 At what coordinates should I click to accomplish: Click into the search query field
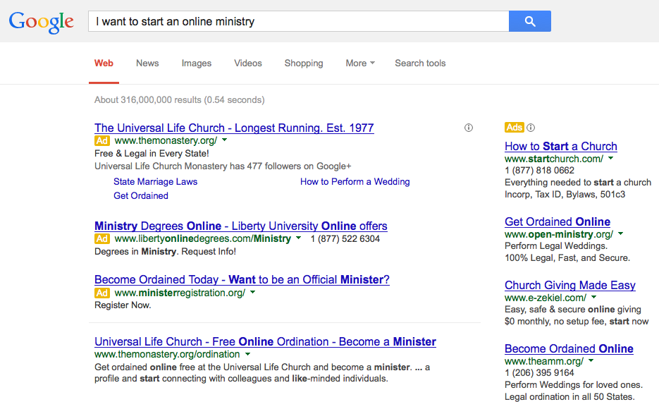pos(298,21)
